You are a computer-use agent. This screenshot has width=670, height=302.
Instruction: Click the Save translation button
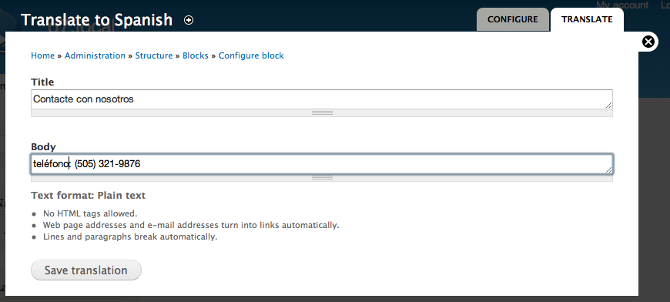point(86,270)
